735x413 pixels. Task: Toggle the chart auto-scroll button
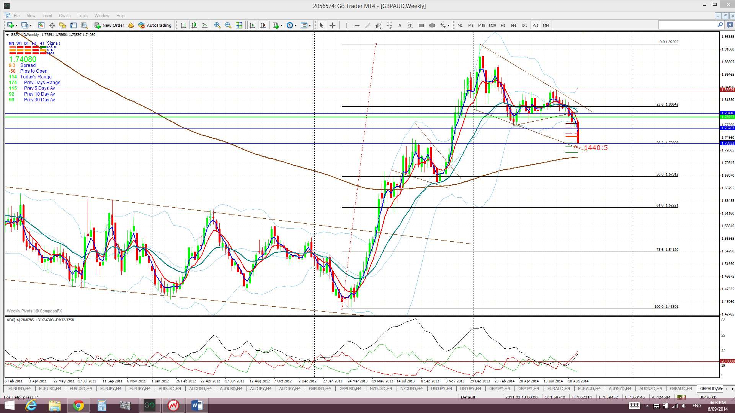(x=252, y=25)
